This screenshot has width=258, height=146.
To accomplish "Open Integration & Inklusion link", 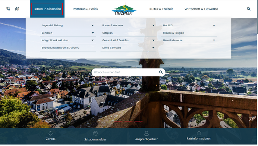I will point(55,40).
